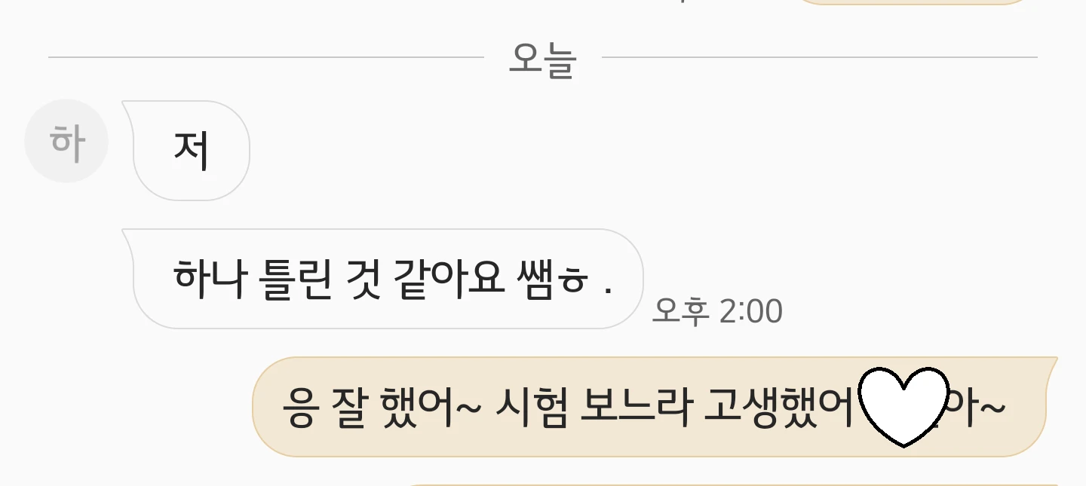Image resolution: width=1086 pixels, height=486 pixels.
Task: Click the divider line right of '오늘'
Action: coord(820,57)
